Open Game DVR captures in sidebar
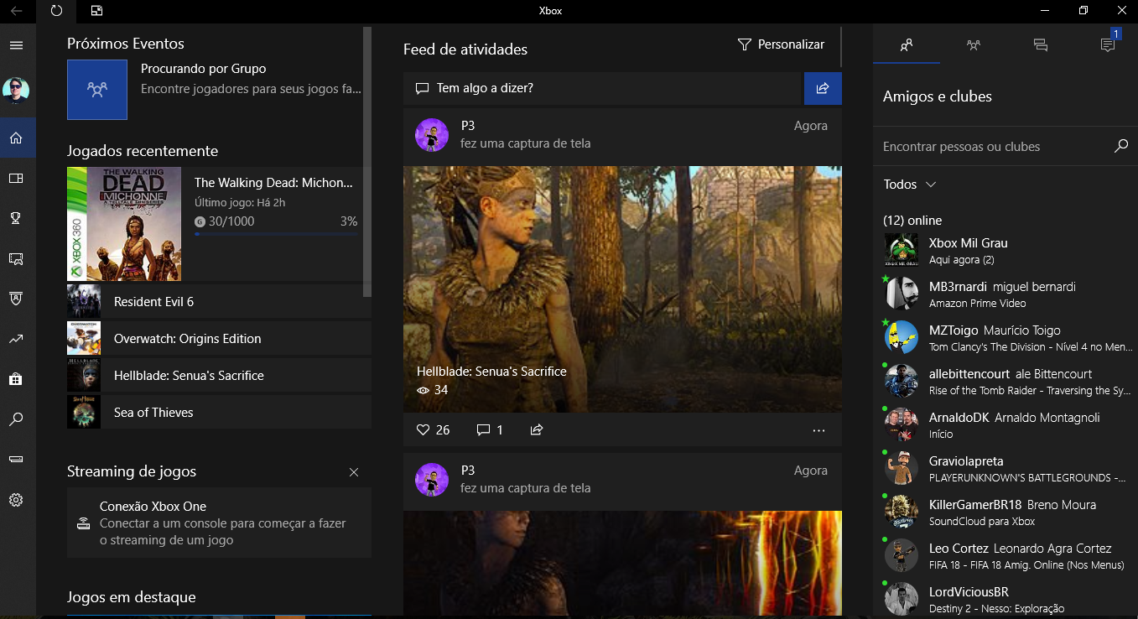 [x=16, y=258]
